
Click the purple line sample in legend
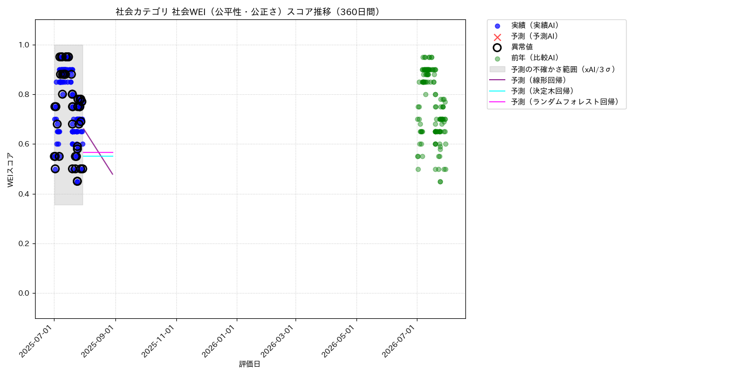pyautogui.click(x=497, y=80)
